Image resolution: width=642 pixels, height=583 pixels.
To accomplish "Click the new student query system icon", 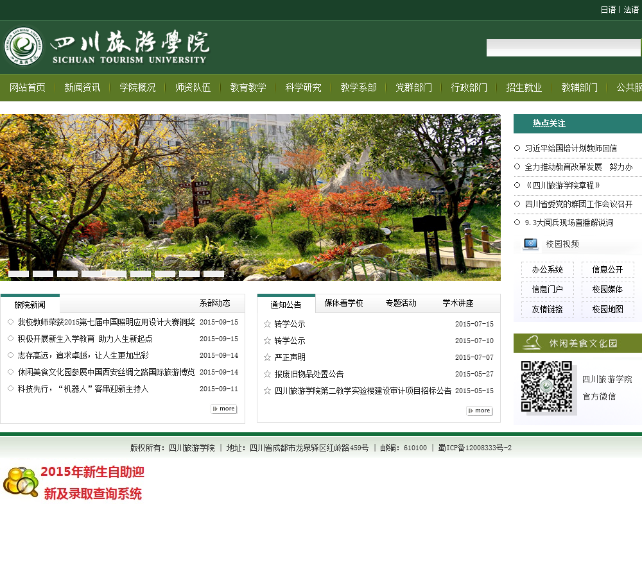I will (x=21, y=482).
